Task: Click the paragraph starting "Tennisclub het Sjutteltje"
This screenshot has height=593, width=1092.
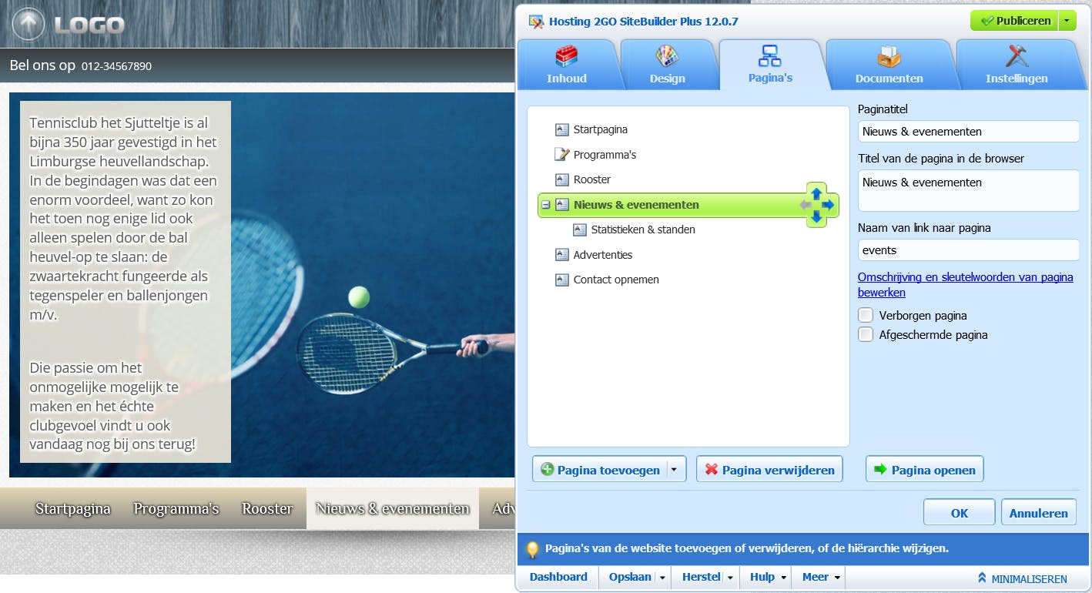Action: coord(123,218)
